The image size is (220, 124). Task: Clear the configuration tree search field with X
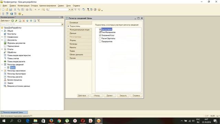tap(63, 24)
